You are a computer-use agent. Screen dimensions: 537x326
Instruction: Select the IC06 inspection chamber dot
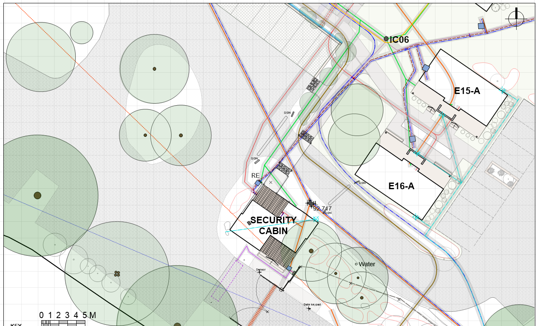[386, 39]
